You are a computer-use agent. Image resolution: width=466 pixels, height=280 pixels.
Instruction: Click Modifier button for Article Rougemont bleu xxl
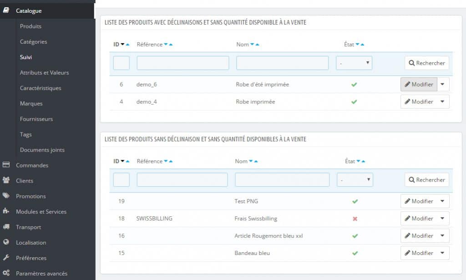click(419, 236)
